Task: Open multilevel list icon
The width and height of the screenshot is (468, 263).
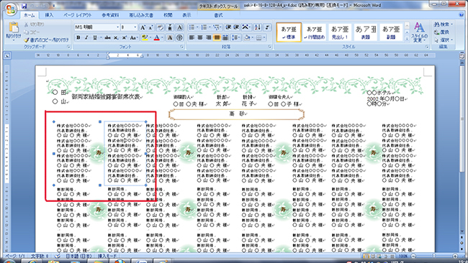Action: [217, 27]
